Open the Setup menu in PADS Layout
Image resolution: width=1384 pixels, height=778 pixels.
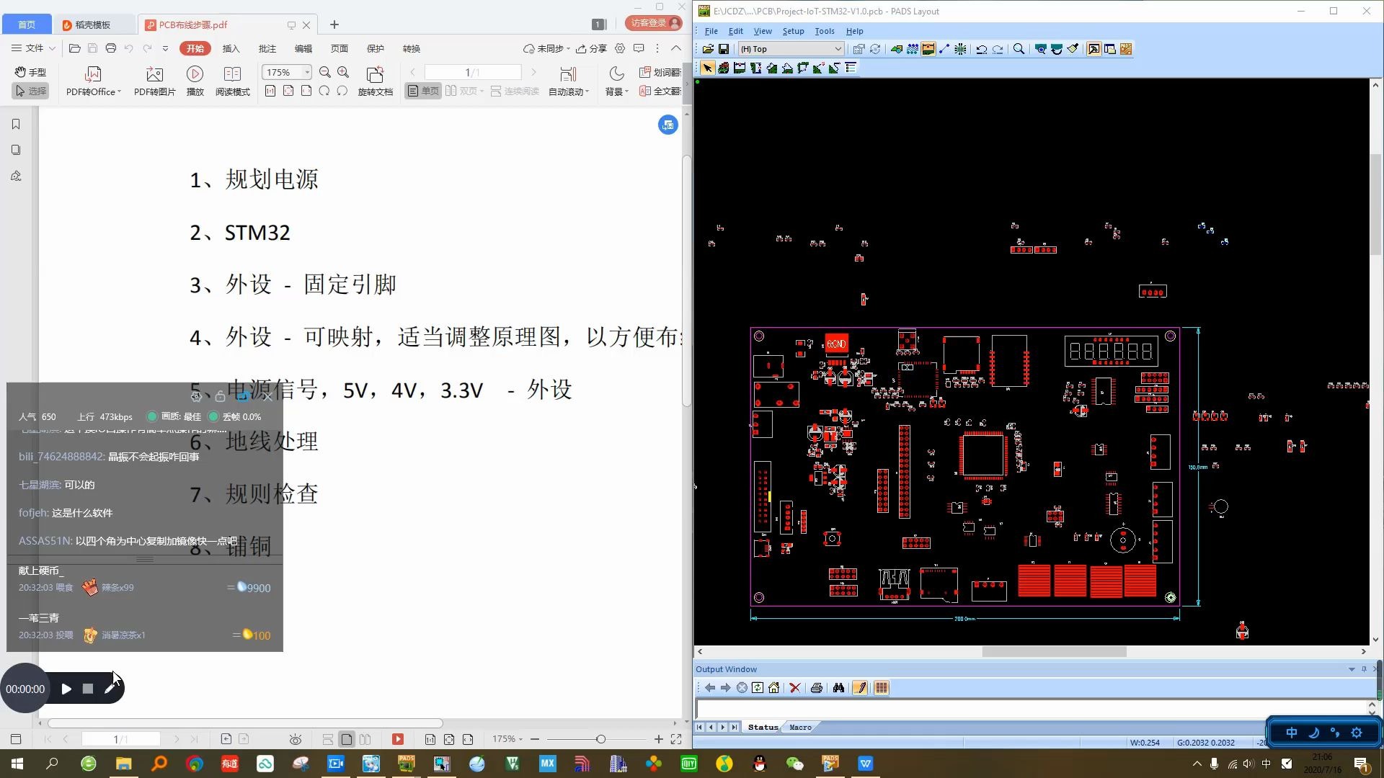coord(793,31)
